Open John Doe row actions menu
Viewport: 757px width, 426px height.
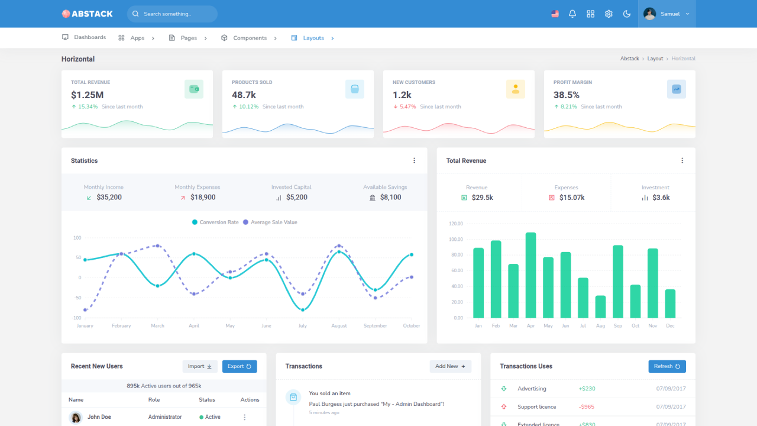[x=245, y=417]
